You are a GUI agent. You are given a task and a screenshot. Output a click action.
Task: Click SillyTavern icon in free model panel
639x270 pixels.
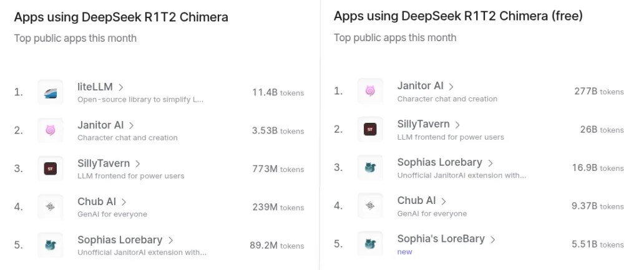(370, 129)
